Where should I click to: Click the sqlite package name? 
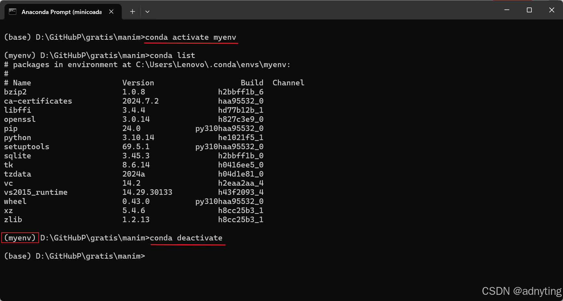[18, 156]
